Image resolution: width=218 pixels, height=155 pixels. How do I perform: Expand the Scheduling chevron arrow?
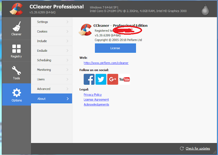(67, 60)
